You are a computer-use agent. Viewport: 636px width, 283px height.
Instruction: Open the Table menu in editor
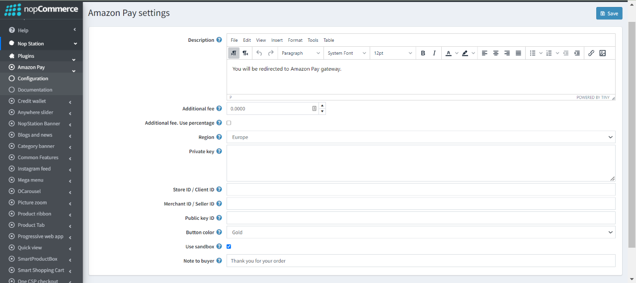329,40
